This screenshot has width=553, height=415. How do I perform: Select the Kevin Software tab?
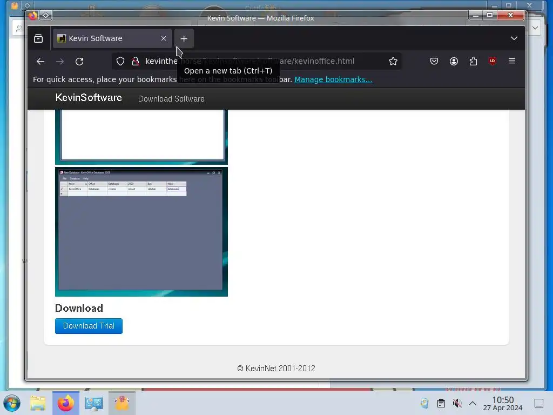[x=112, y=38]
